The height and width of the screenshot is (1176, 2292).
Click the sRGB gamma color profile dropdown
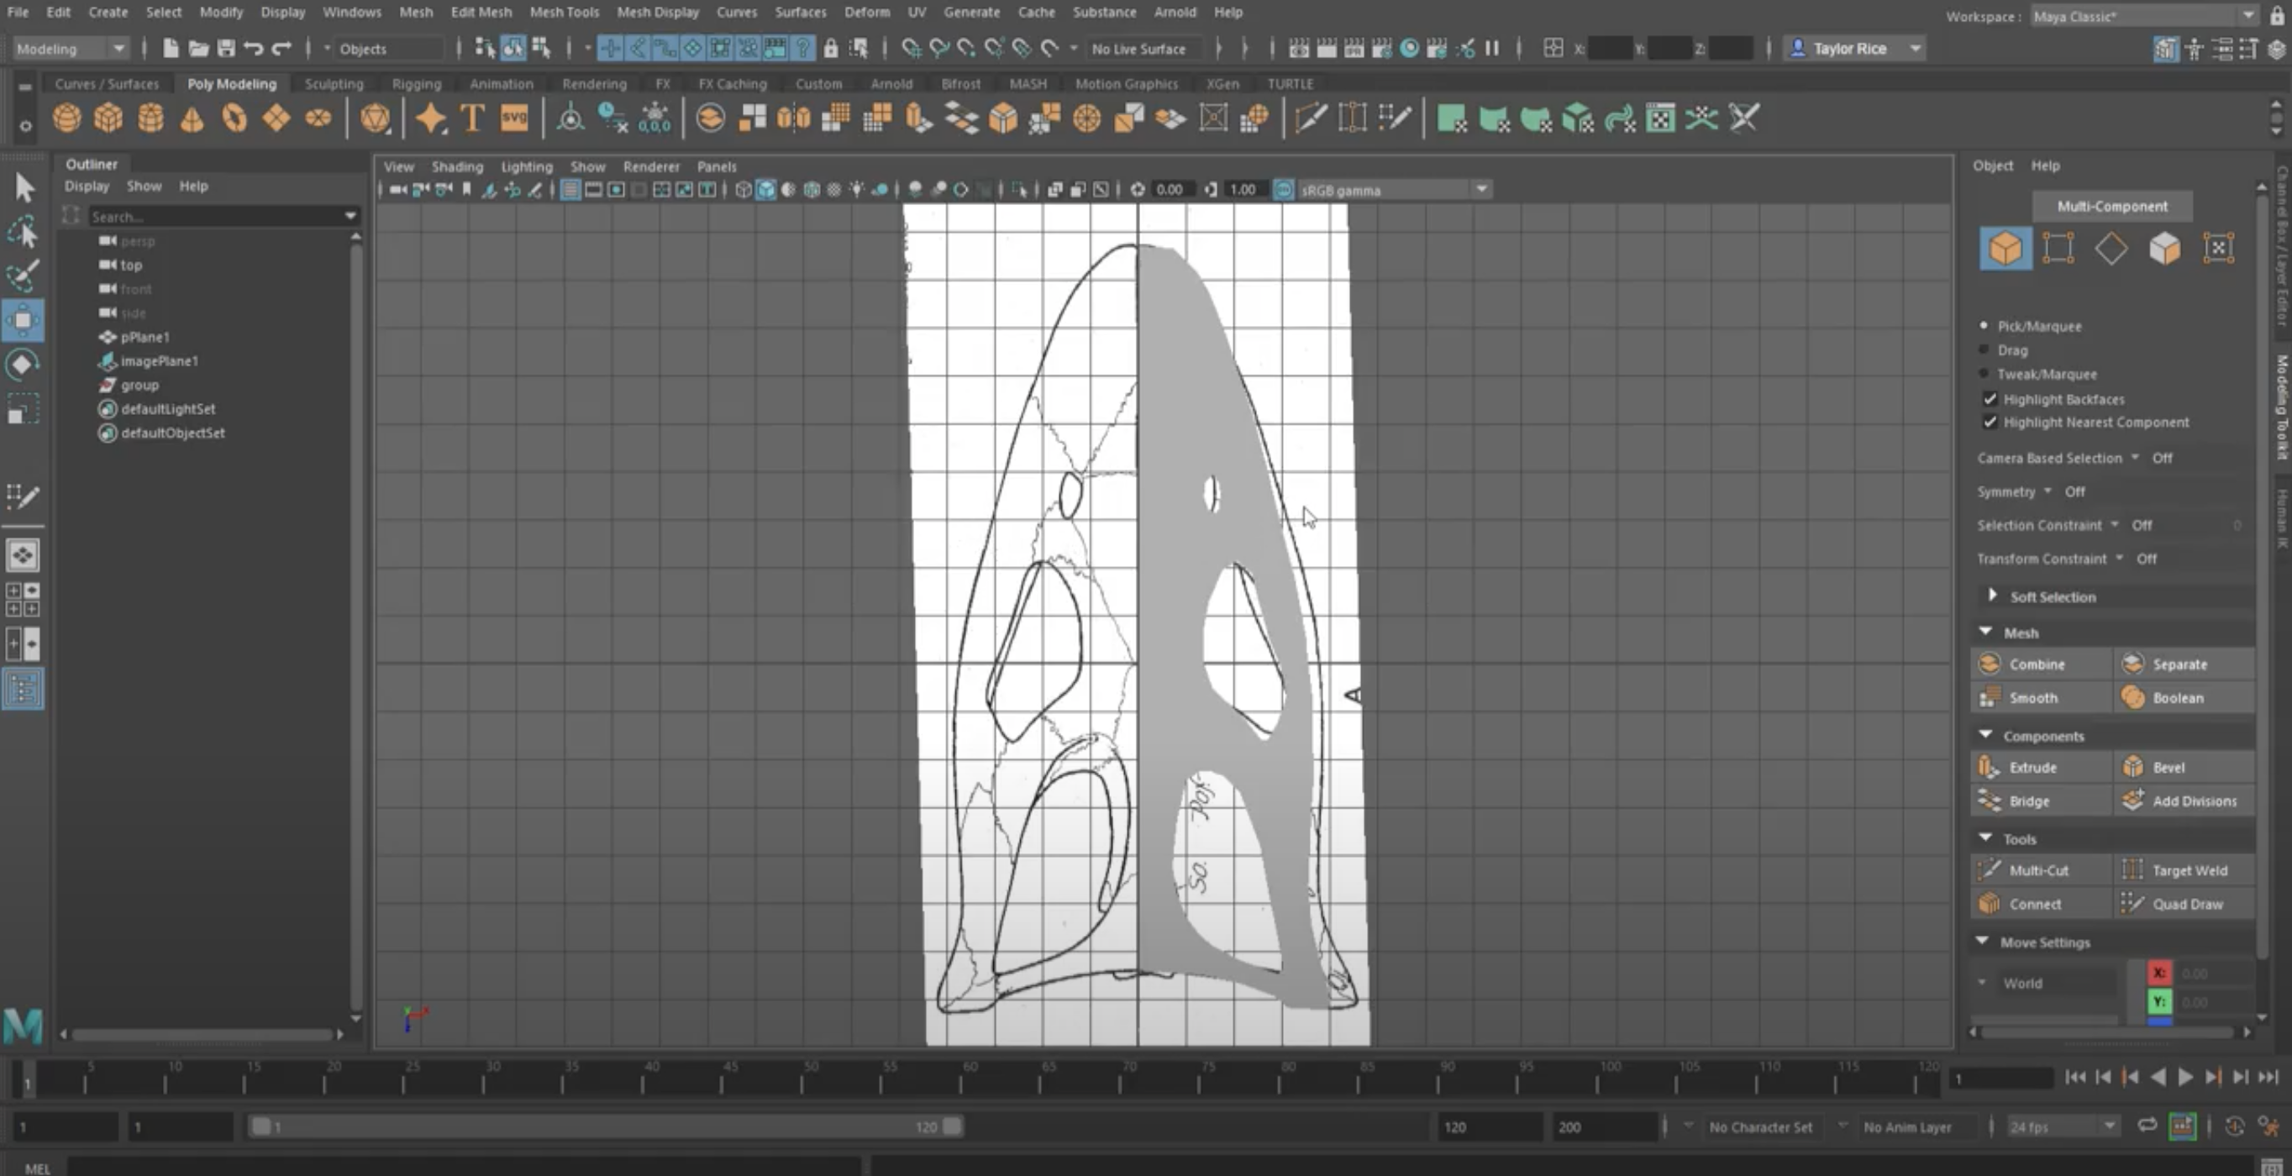(1381, 187)
